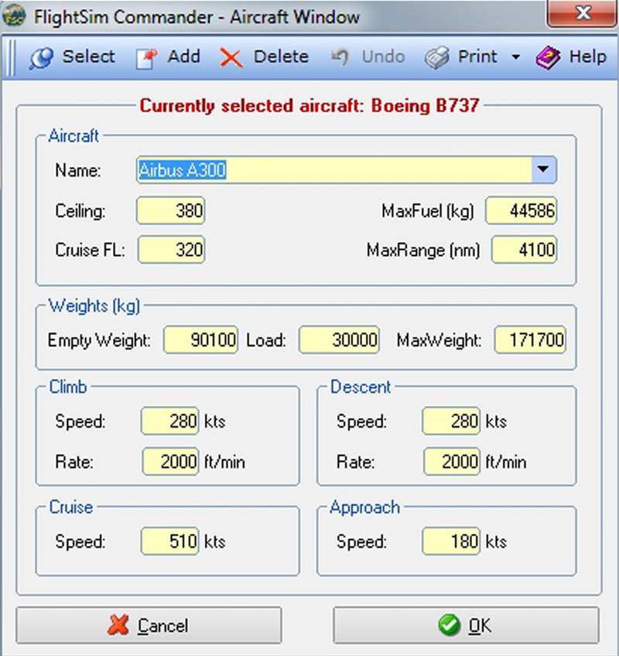Click the Cruise Speed field 510

point(170,542)
